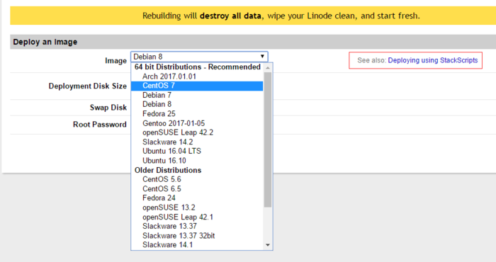Select Fedora 24 image
496x262 pixels.
(x=197, y=198)
